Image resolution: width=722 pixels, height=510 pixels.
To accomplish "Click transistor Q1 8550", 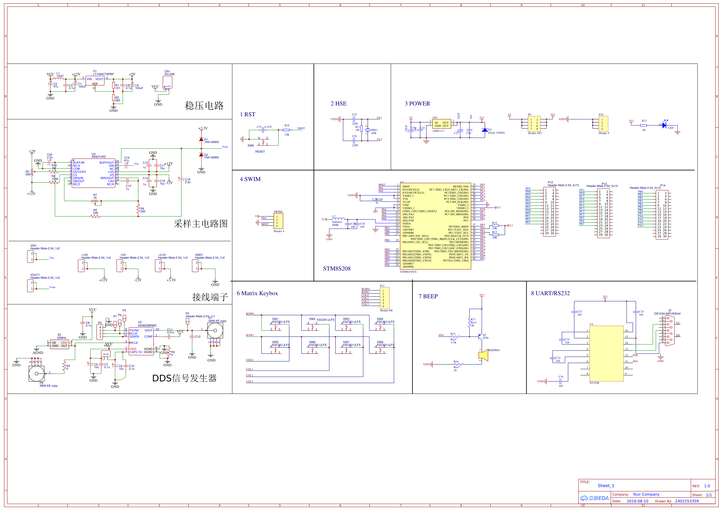I will (x=480, y=337).
